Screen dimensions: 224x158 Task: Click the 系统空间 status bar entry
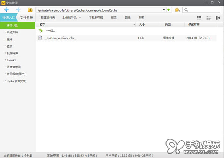(72, 155)
